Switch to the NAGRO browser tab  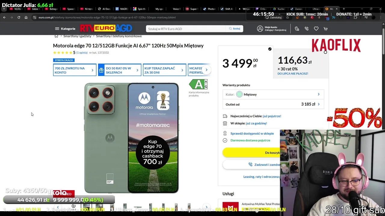pos(122,9)
